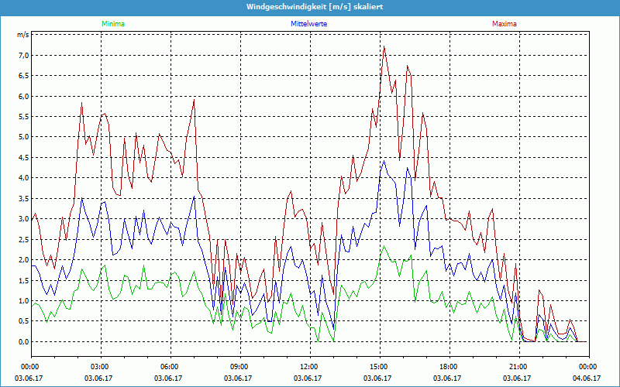The width and height of the screenshot is (620, 387).
Task: Click the 04.06.17 date label
Action: tap(587, 378)
